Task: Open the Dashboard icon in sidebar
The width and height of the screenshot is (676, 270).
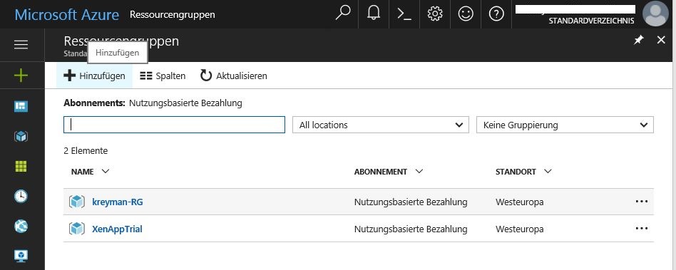Action: [x=21, y=106]
